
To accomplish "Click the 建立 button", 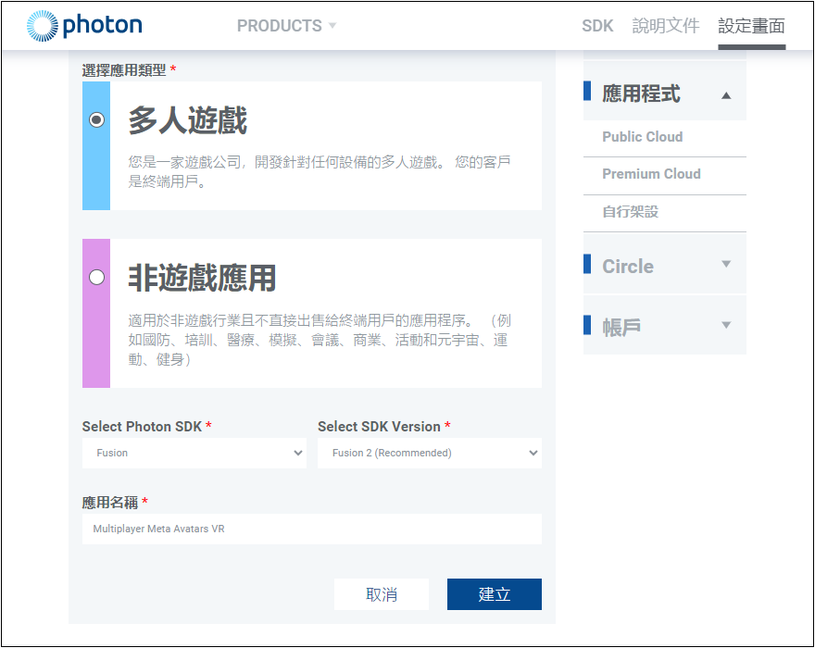I will point(495,594).
